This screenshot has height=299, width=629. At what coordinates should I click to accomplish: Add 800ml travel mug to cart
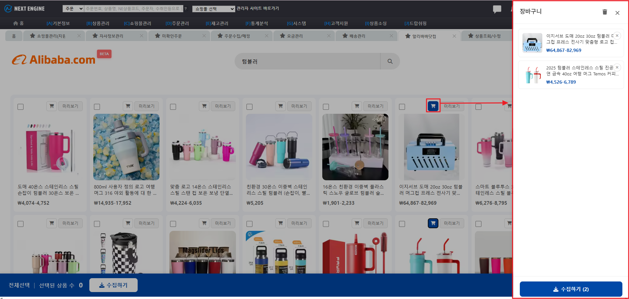click(x=128, y=106)
